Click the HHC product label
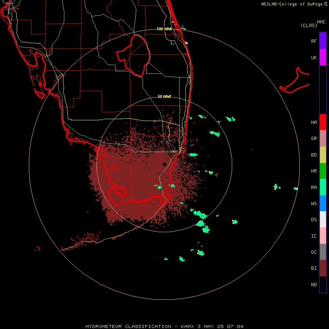 click(x=321, y=22)
